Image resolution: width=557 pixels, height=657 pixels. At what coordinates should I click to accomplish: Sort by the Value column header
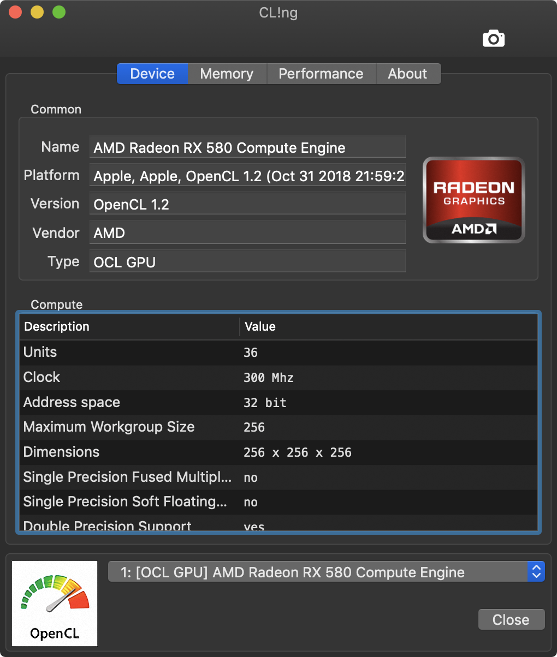pos(389,326)
